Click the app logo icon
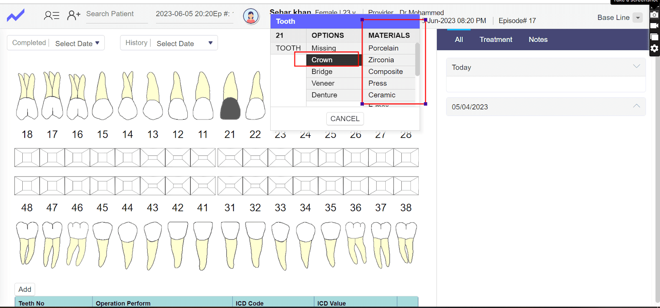This screenshot has width=660, height=308. [x=16, y=16]
